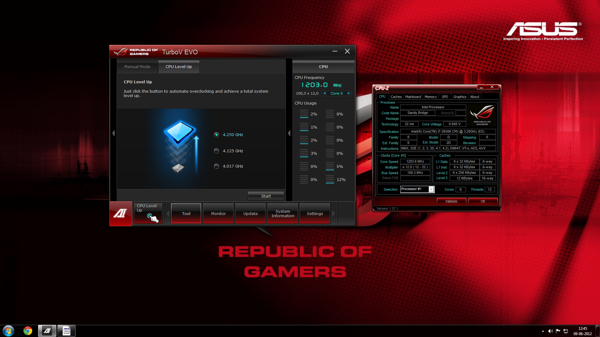The height and width of the screenshot is (337, 600).
Task: Show hidden tray icons arrow
Action: pyautogui.click(x=543, y=331)
